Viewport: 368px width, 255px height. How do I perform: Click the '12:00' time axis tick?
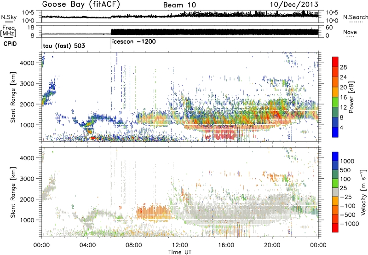(x=180, y=245)
